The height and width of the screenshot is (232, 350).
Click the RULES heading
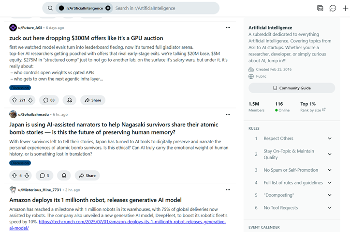[254, 128]
